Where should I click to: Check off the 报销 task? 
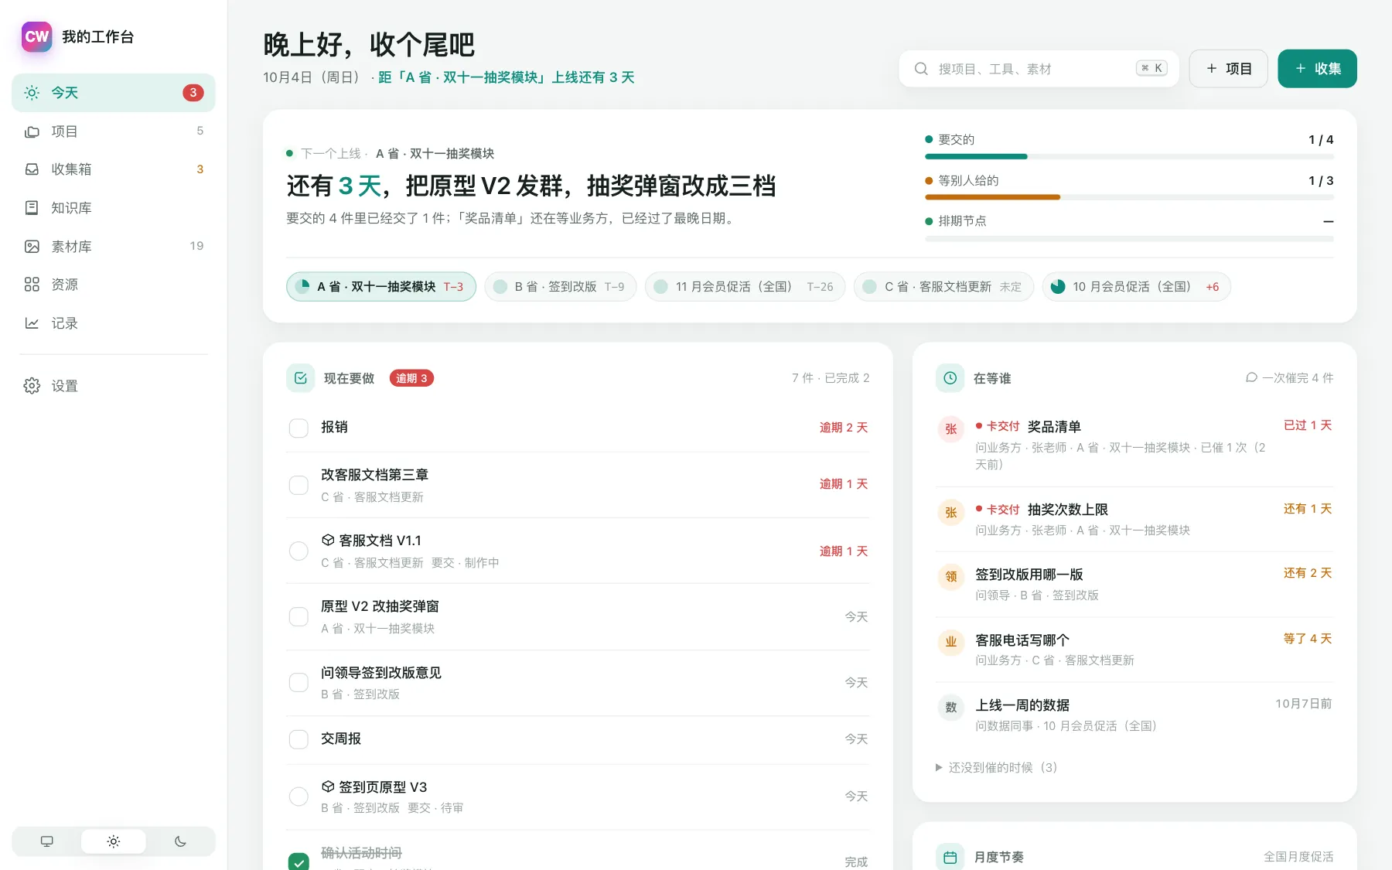(x=299, y=428)
